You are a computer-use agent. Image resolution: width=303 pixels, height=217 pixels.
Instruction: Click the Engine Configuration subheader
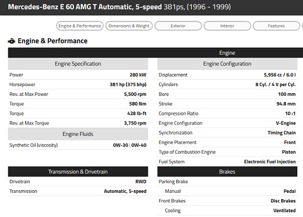[228, 64]
